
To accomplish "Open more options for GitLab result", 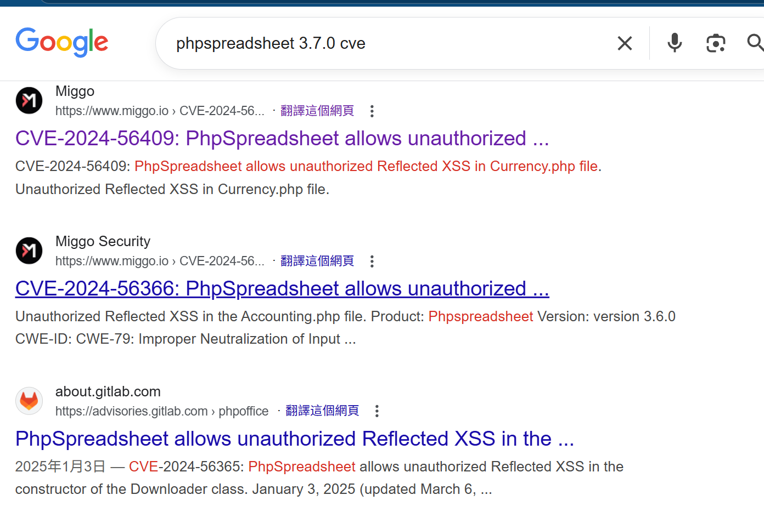I will (x=377, y=411).
